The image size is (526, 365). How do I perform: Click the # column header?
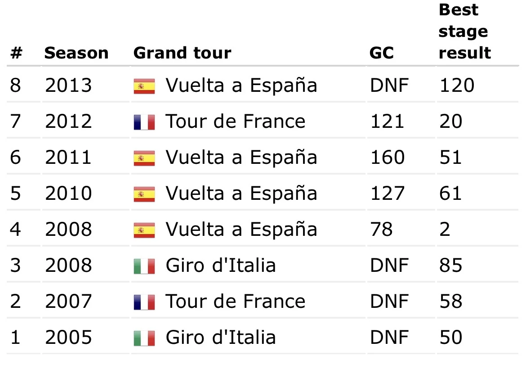pos(17,53)
